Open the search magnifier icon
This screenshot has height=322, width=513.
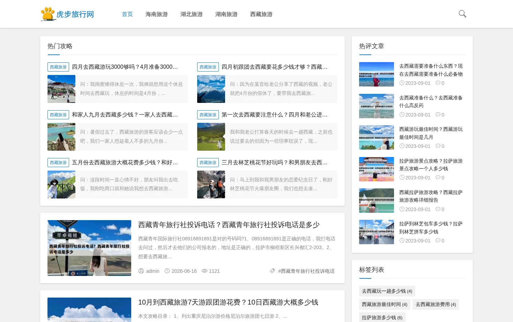pyautogui.click(x=462, y=14)
